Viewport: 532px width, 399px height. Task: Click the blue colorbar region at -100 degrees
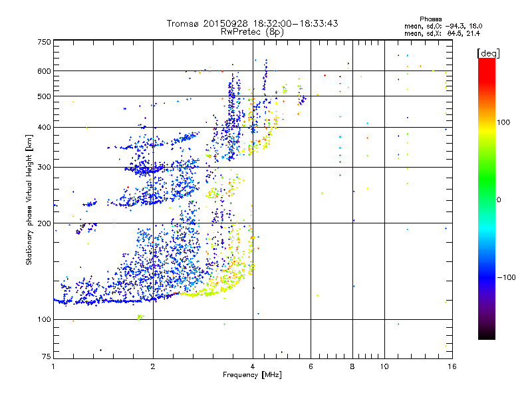pyautogui.click(x=487, y=277)
